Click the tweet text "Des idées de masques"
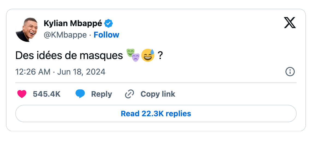Viewport: 316px width, 141px height. (x=69, y=55)
